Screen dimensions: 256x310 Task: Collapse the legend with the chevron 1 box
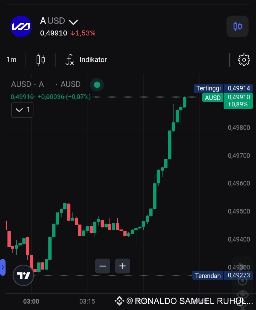tap(22, 110)
